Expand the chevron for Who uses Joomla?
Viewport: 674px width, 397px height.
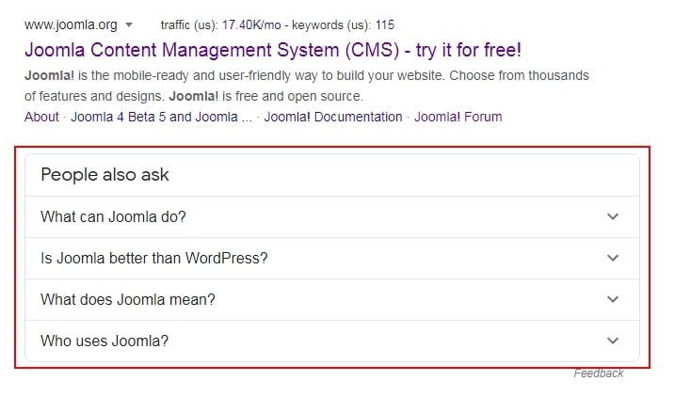(613, 341)
